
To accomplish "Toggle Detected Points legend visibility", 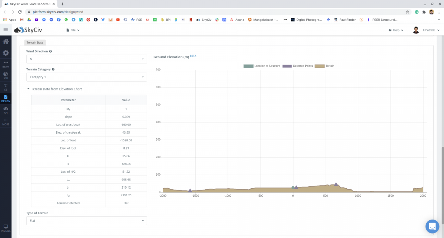I will 297,66.
